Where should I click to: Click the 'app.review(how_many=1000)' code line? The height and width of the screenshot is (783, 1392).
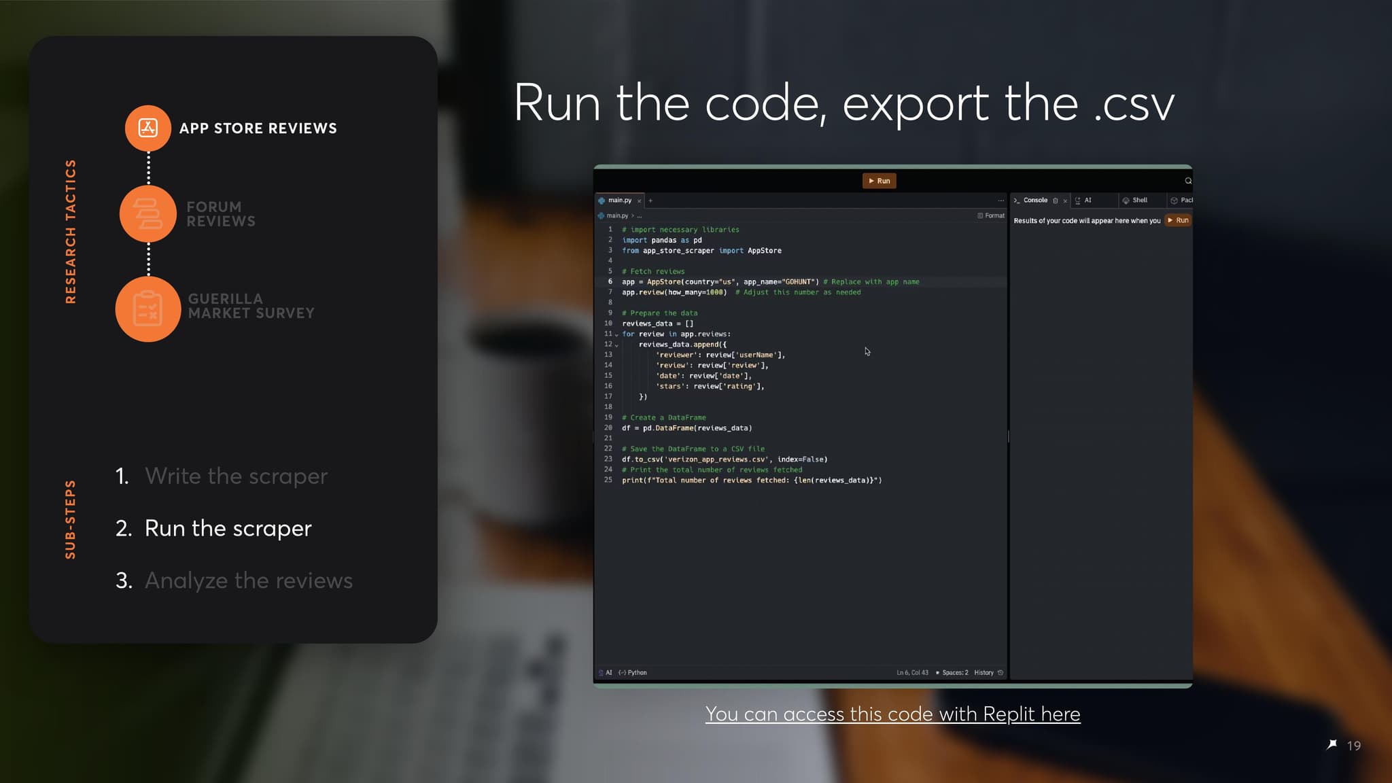[674, 292]
